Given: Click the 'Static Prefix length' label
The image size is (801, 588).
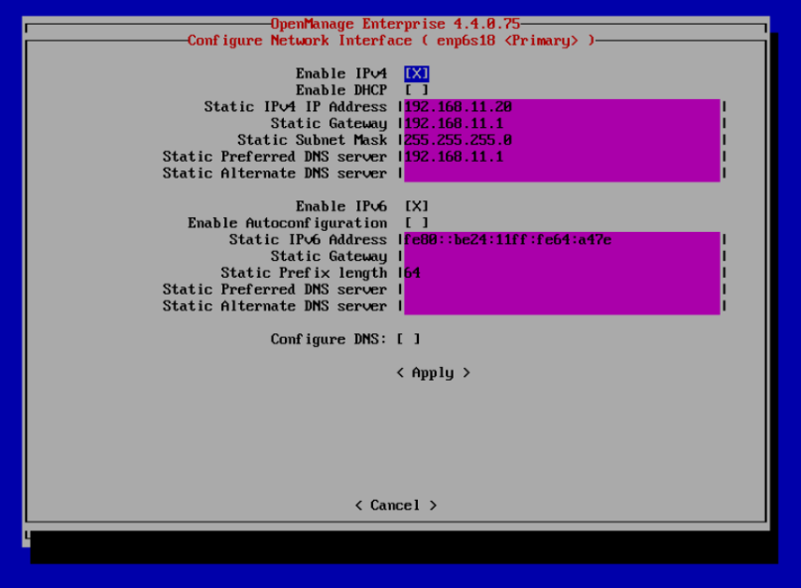Looking at the screenshot, I should click(304, 273).
